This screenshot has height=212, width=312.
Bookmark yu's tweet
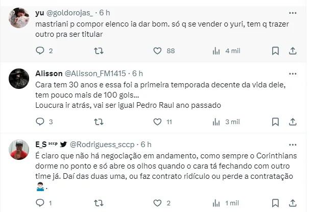275,51
